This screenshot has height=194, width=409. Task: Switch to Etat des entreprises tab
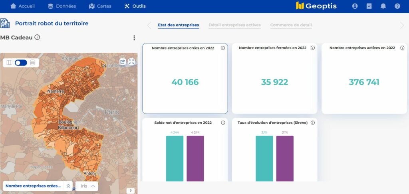pyautogui.click(x=179, y=25)
